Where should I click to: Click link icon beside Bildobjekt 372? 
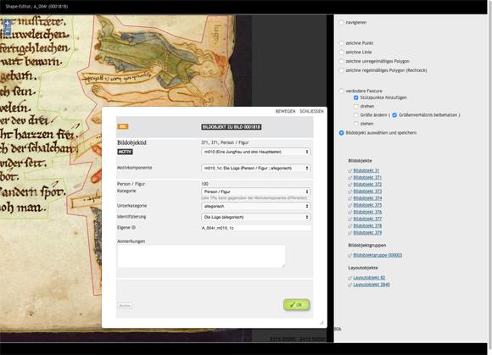pyautogui.click(x=349, y=185)
